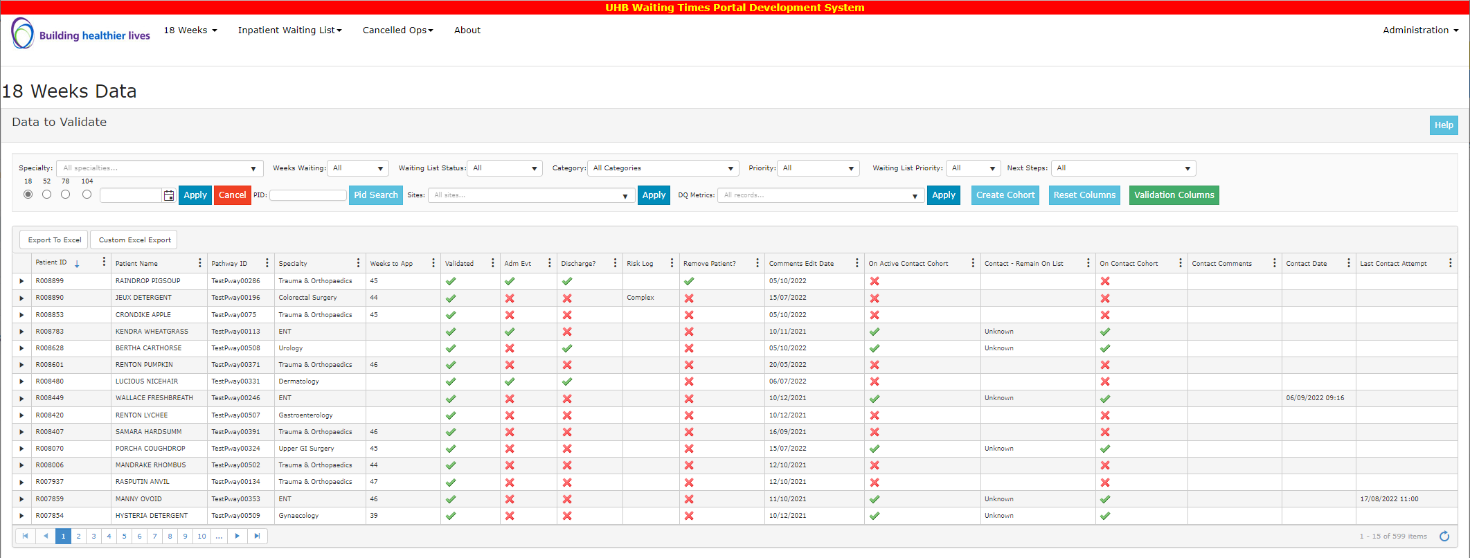Select the 104 weeks radio button
Screen dimensions: 1470x558
87,195
